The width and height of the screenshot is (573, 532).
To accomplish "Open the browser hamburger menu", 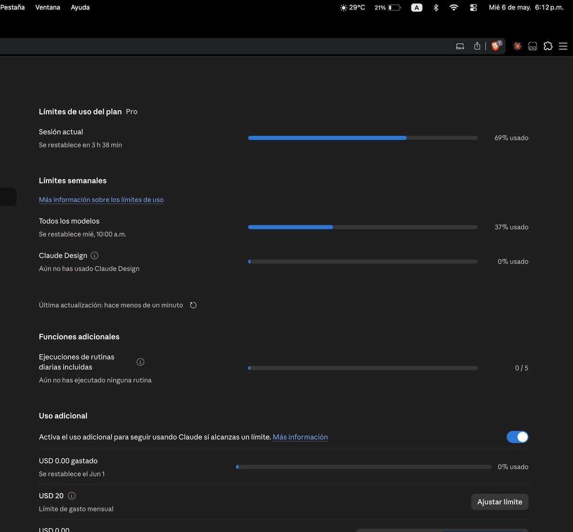I will [x=563, y=46].
